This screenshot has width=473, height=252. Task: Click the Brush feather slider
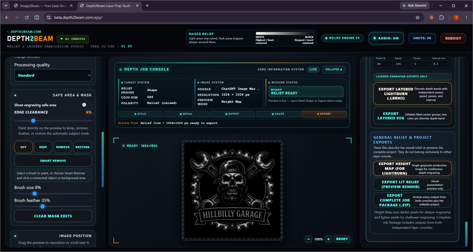[x=53, y=207]
